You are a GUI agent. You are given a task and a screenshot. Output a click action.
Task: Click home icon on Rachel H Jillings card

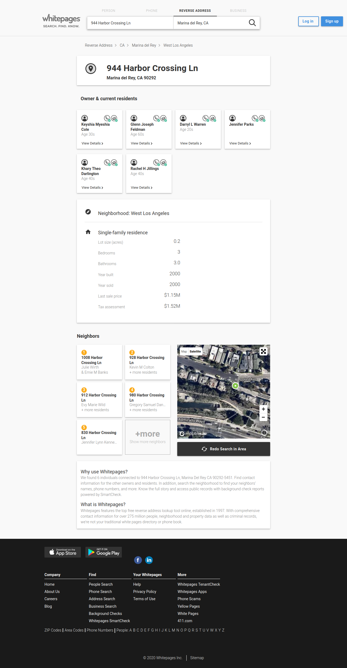pos(164,162)
